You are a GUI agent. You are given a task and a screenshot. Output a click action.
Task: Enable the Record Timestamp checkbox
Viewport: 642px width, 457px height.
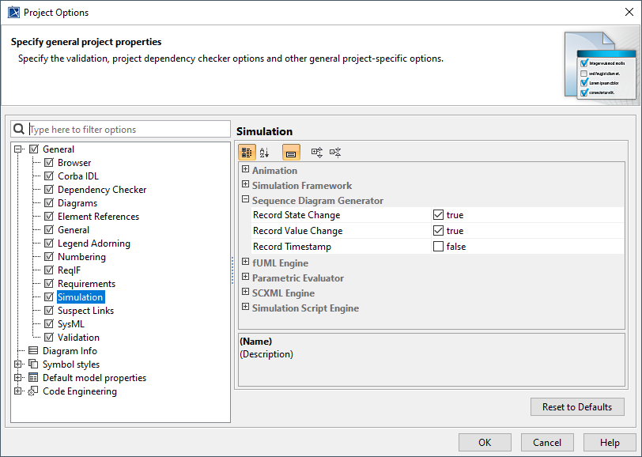click(x=438, y=247)
